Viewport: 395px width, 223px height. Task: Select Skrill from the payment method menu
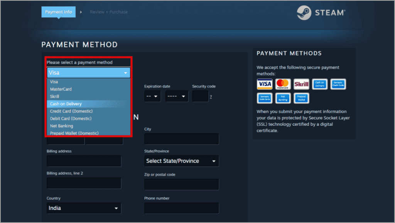coord(54,96)
